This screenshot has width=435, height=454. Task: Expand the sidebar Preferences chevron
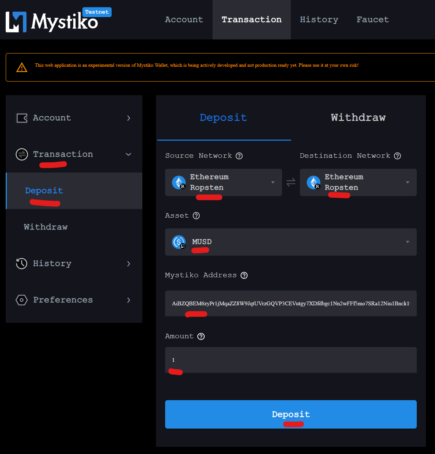point(129,300)
